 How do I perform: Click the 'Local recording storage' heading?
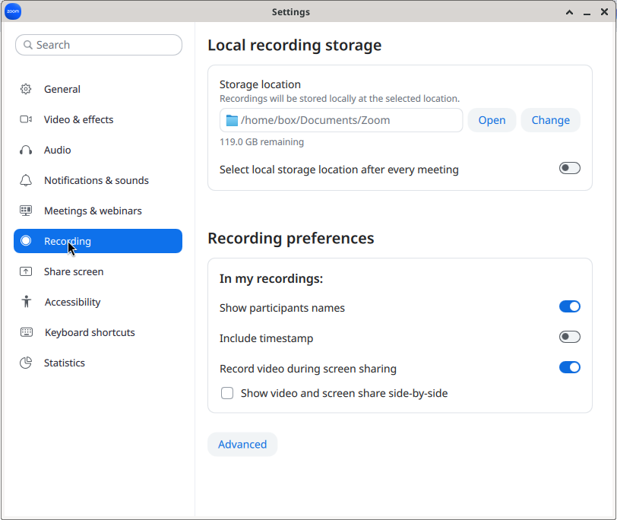click(x=294, y=46)
